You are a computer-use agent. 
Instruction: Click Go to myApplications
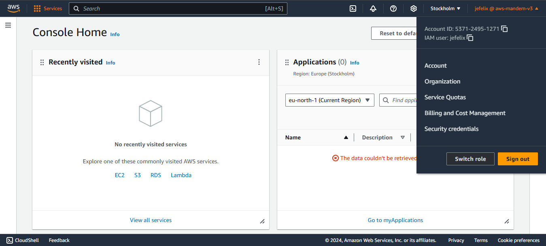click(395, 220)
